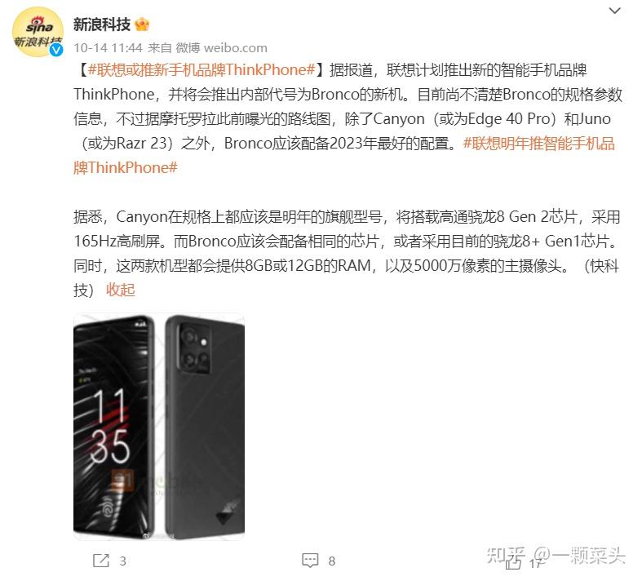642x581 pixels.
Task: Click the 10-14 11:44 post timestamp
Action: [108, 48]
